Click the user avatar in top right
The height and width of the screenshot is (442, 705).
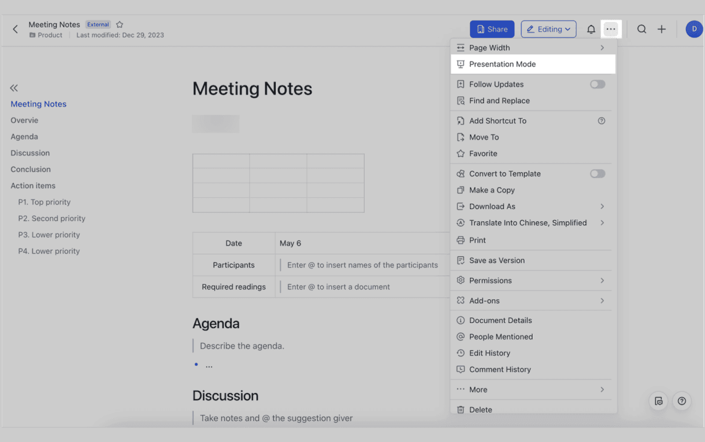pos(694,29)
